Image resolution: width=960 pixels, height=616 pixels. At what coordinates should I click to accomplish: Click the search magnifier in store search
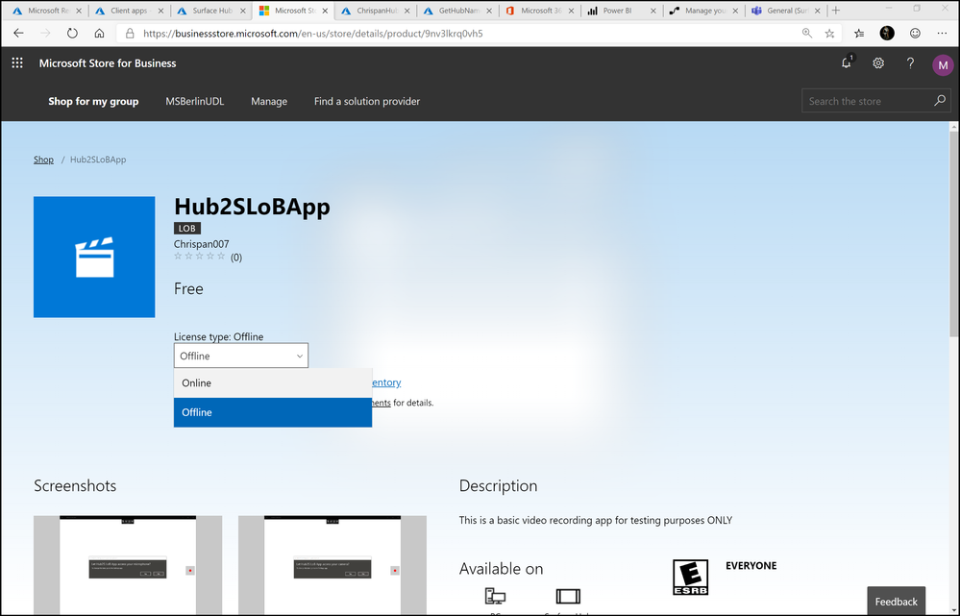940,100
